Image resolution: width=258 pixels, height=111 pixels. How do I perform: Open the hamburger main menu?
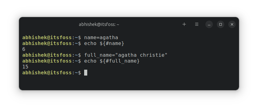197,24
